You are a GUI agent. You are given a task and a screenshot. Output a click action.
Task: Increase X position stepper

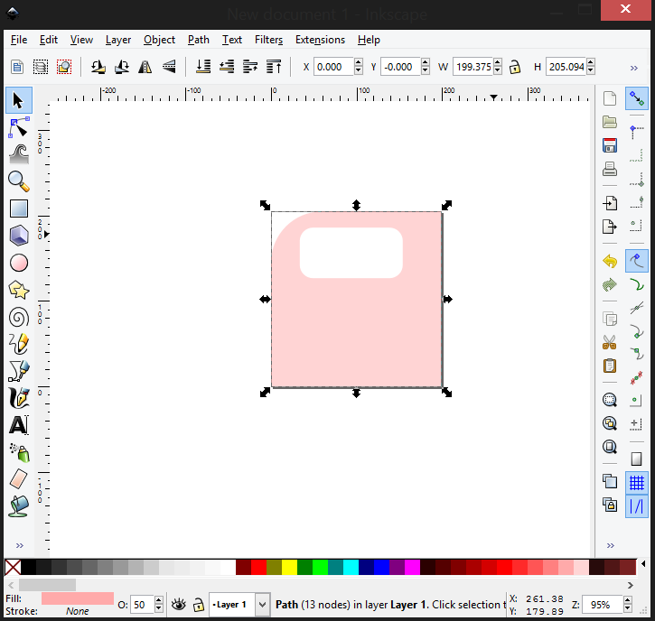pyautogui.click(x=358, y=62)
